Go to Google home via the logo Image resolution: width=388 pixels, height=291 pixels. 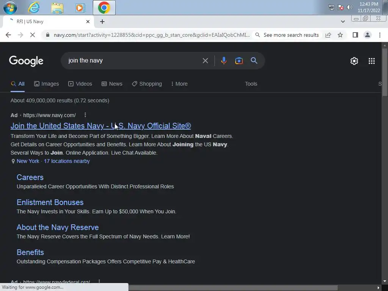click(26, 61)
